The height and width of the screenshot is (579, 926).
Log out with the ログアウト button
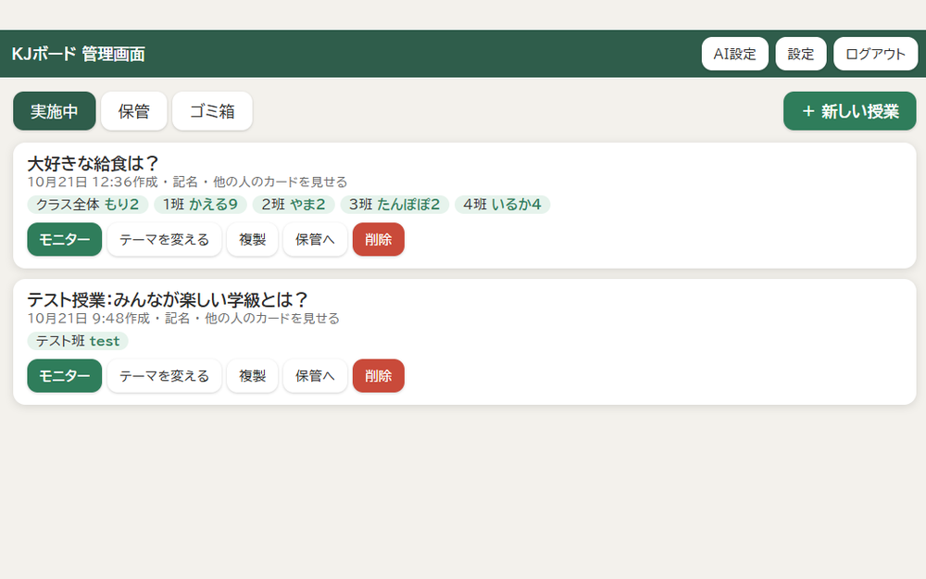[875, 54]
